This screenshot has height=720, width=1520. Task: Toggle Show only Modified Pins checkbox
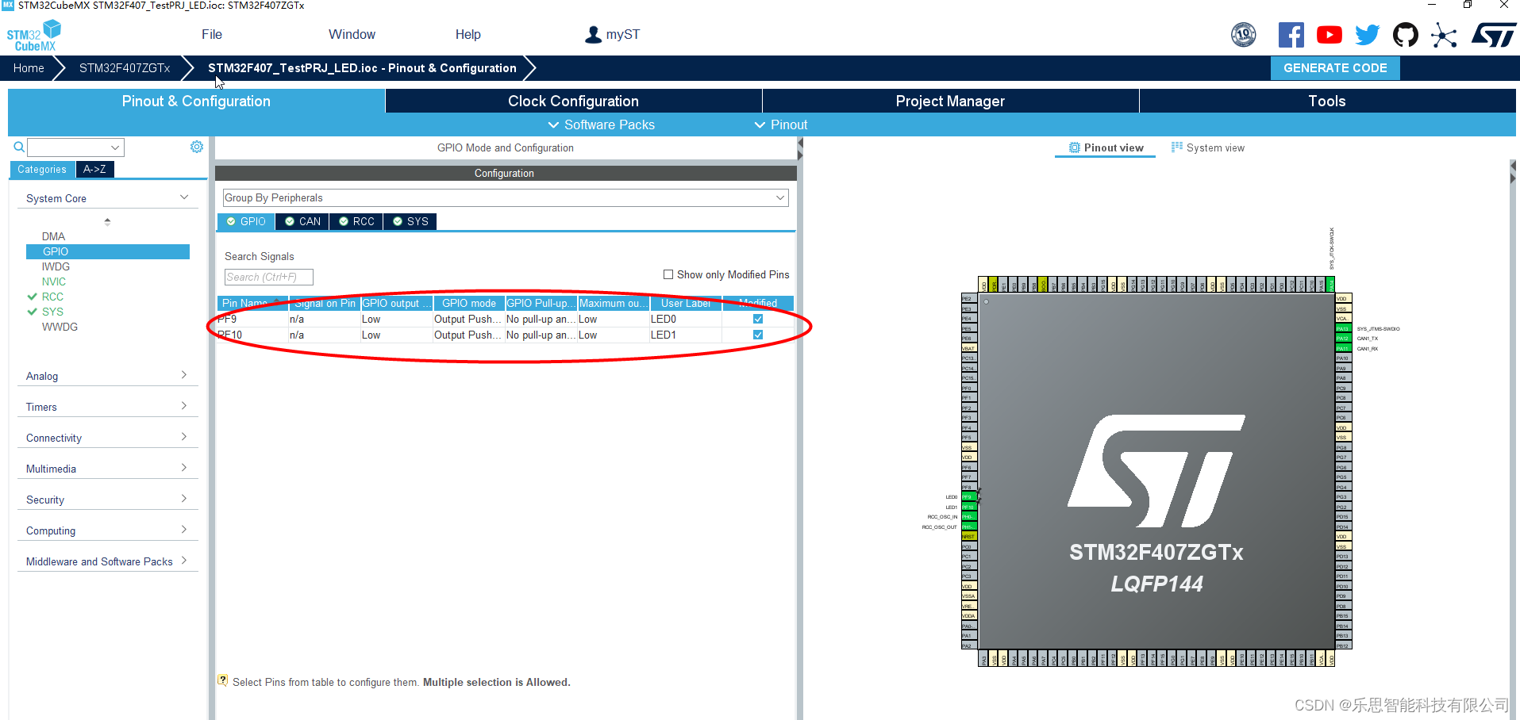tap(668, 274)
